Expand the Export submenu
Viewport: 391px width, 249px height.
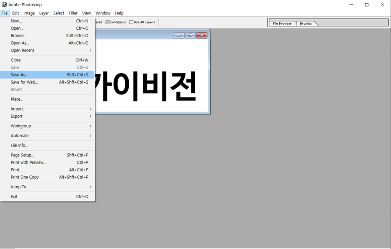click(x=47, y=116)
